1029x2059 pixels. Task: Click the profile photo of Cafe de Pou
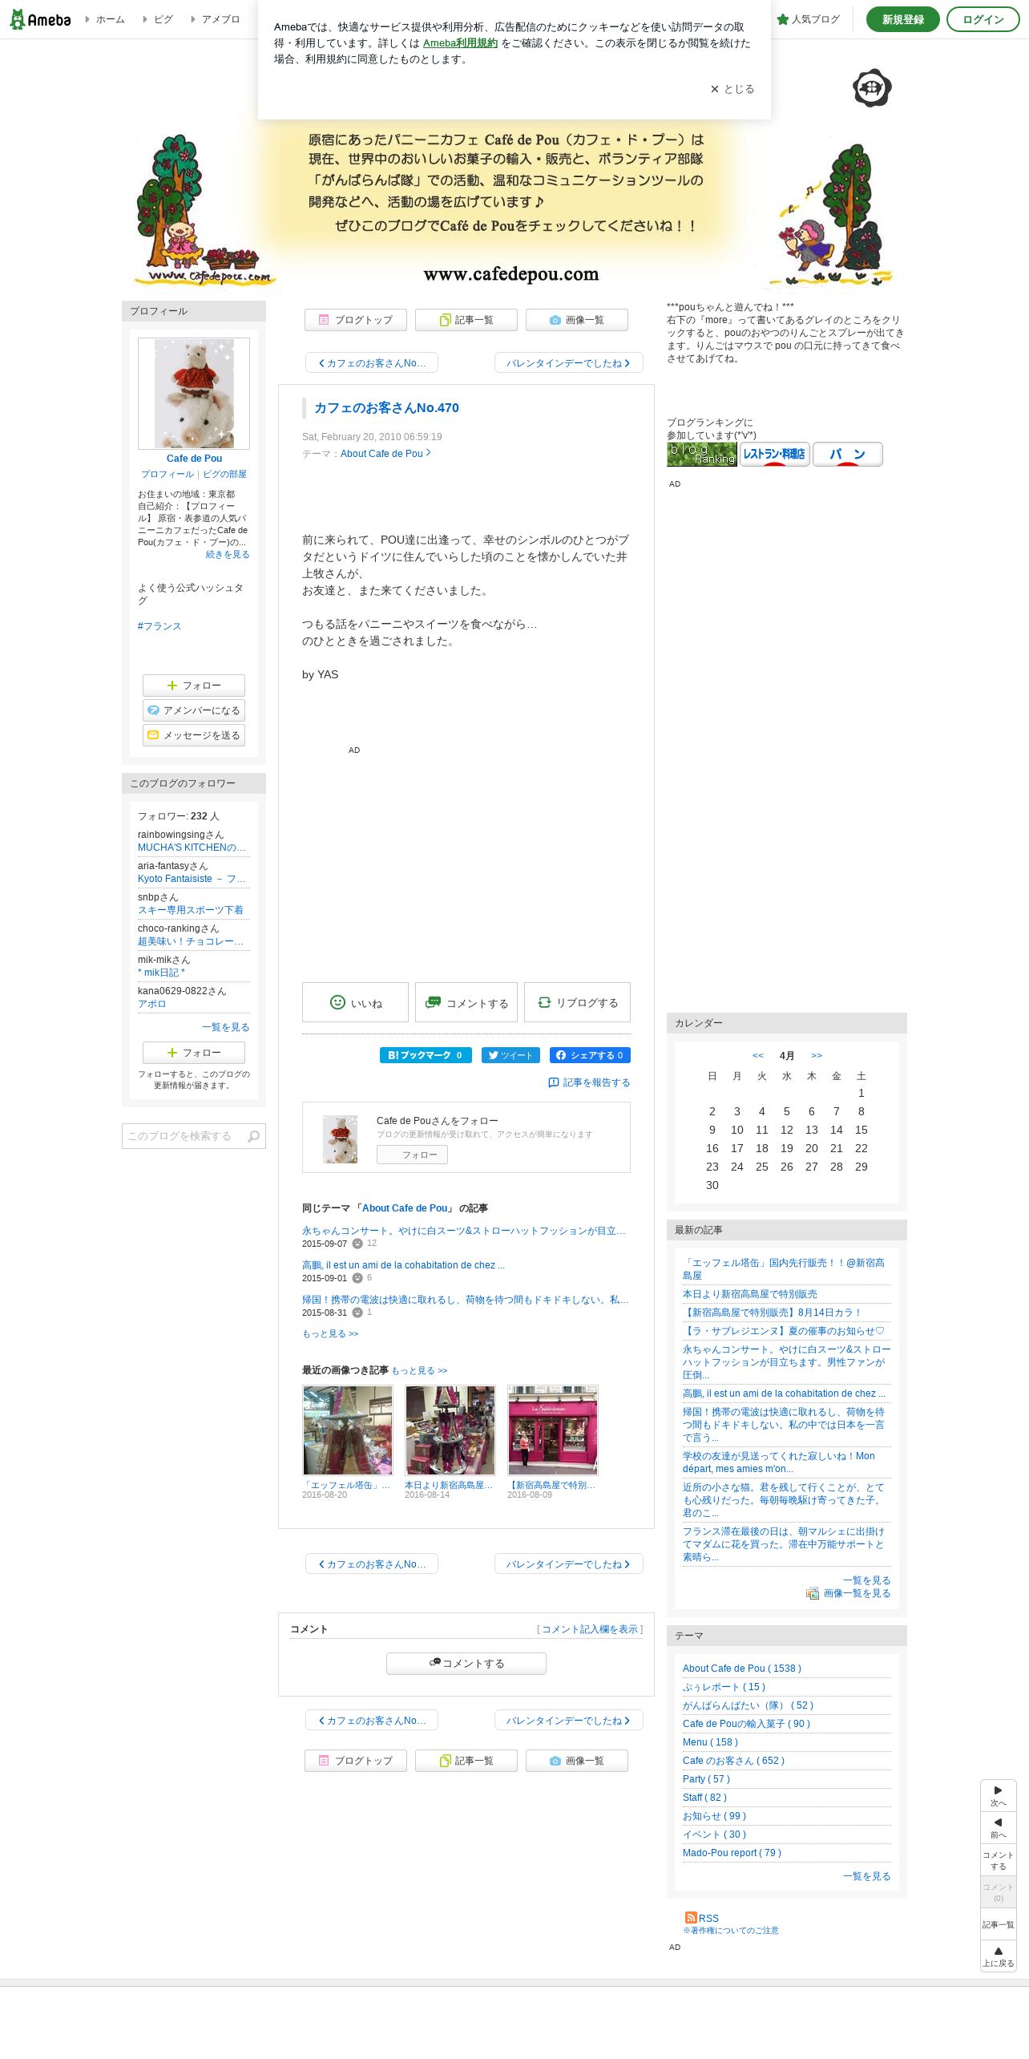(194, 393)
